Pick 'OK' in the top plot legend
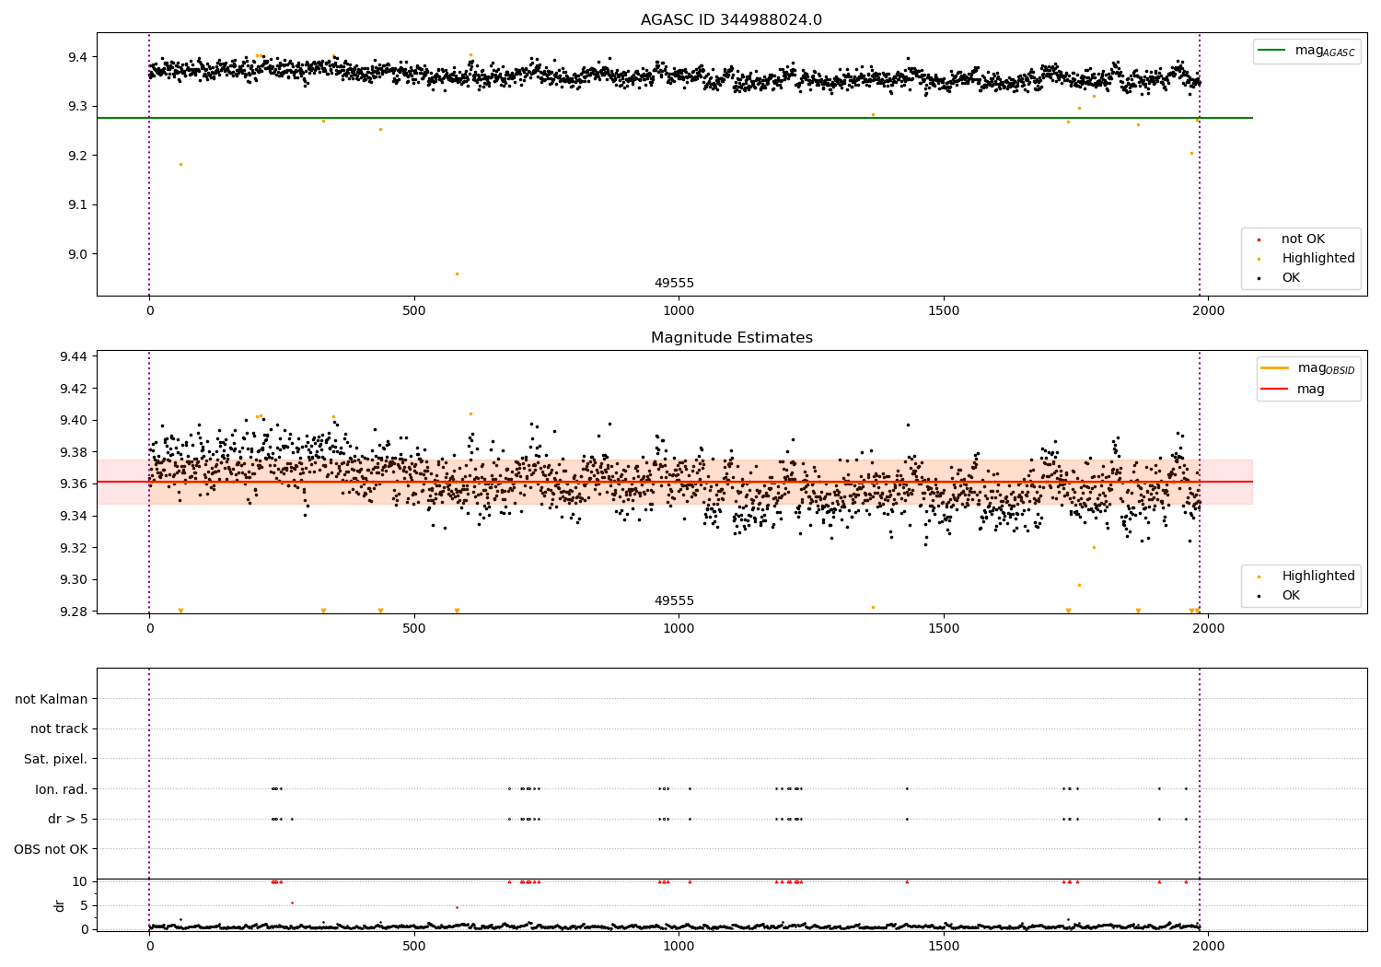The height and width of the screenshot is (967, 1381). [x=1291, y=278]
